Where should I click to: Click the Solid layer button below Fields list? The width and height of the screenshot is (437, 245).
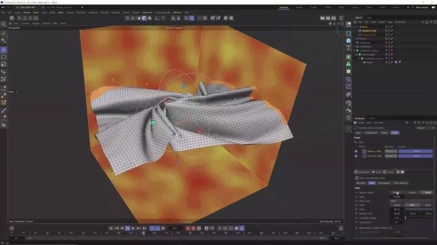click(x=376, y=172)
